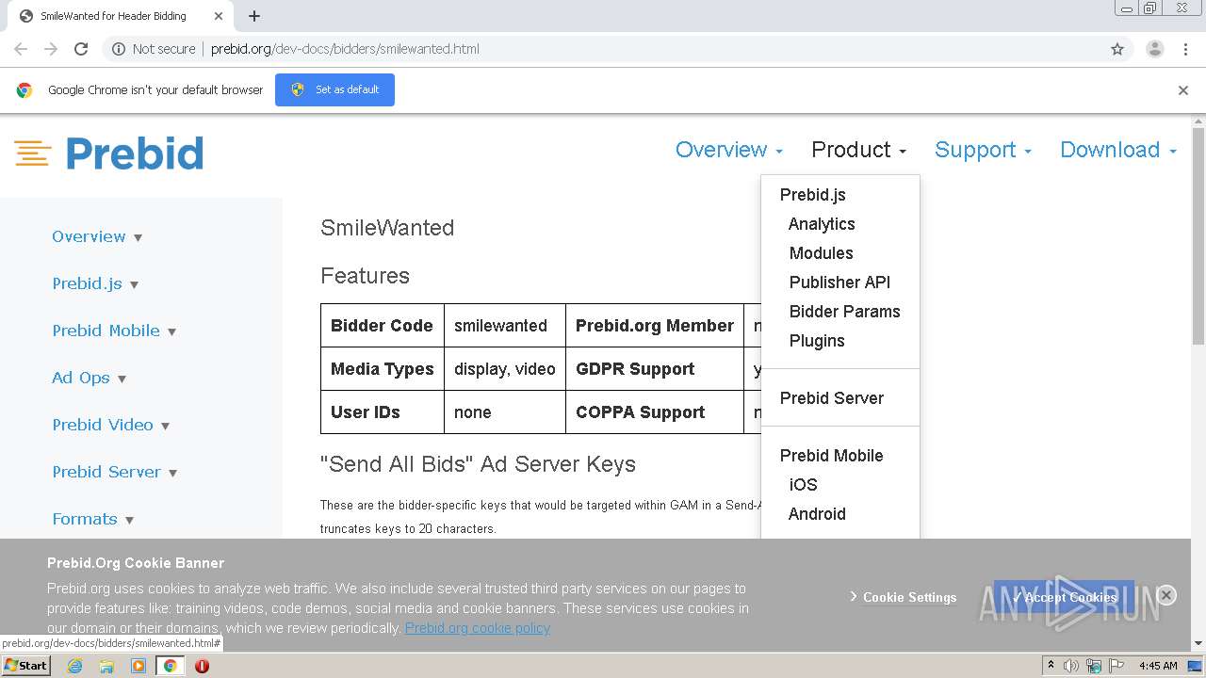Screen dimensions: 1206x678
Task: Select Analytics in the Product menu
Action: (822, 224)
